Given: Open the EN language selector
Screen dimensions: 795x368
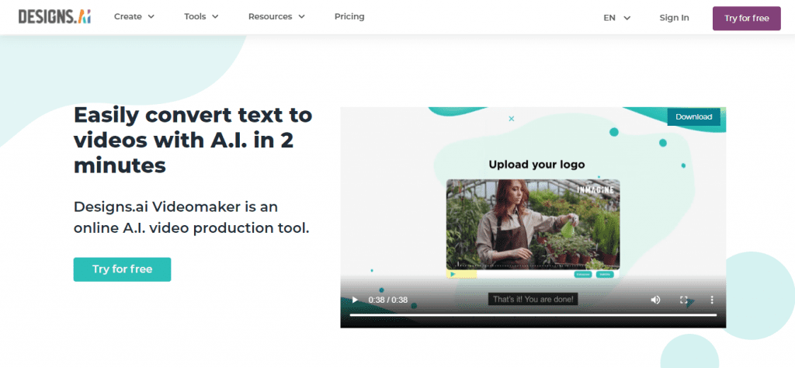Looking at the screenshot, I should tap(617, 18).
